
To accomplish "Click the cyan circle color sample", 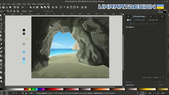I will point(24,62).
